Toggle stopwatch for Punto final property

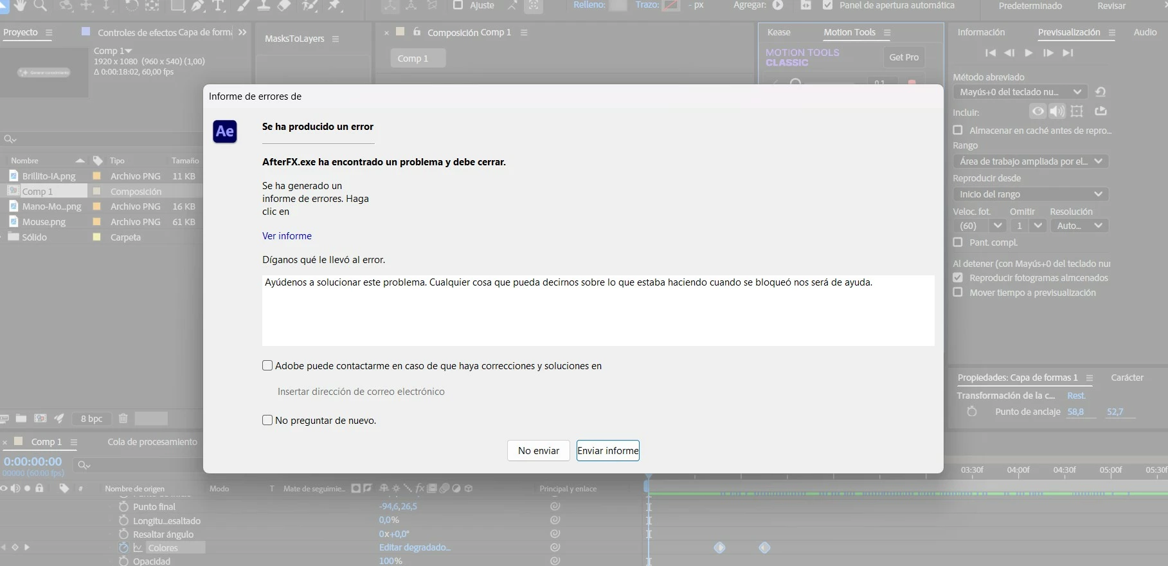[123, 507]
